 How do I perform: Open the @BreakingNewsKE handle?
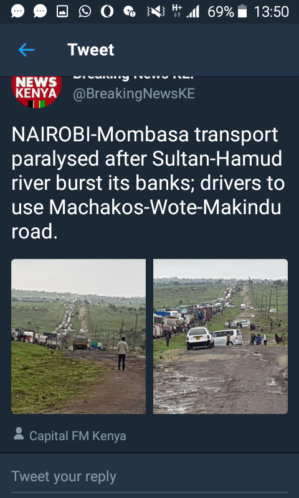134,95
